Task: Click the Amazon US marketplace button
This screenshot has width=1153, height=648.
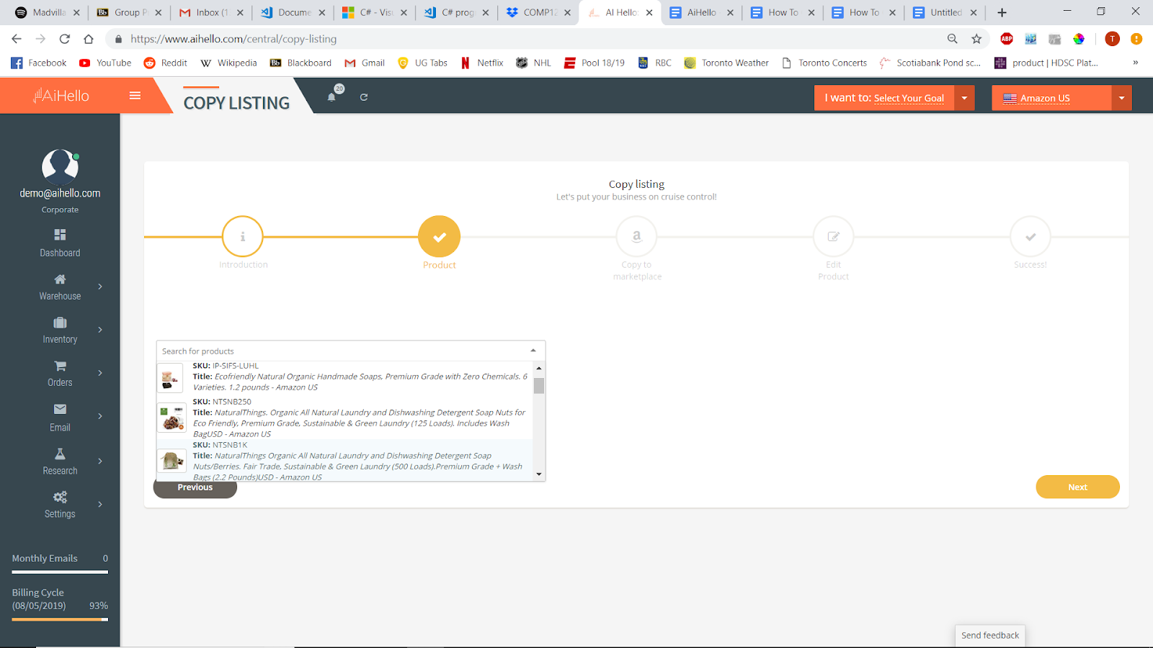Action: 1051,98
